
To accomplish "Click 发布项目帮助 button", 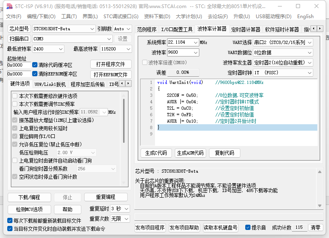I will click(x=184, y=228).
